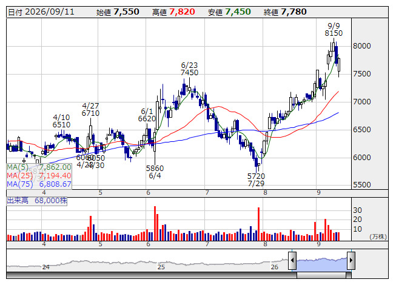Click the 4/10 6510 peak label
This screenshot has width=396, height=285.
click(x=61, y=121)
